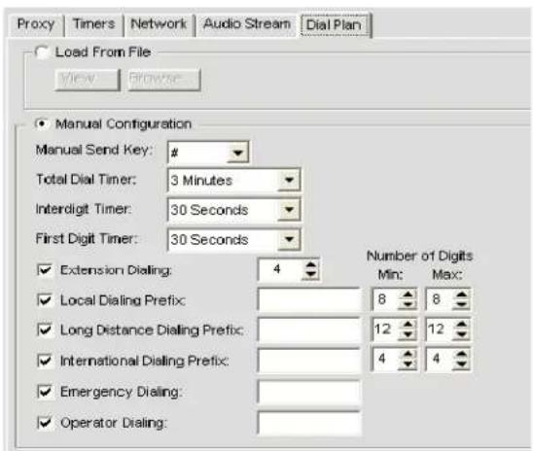533x451 pixels.
Task: Disable the International Dialing Prefix checkbox
Action: 45,361
